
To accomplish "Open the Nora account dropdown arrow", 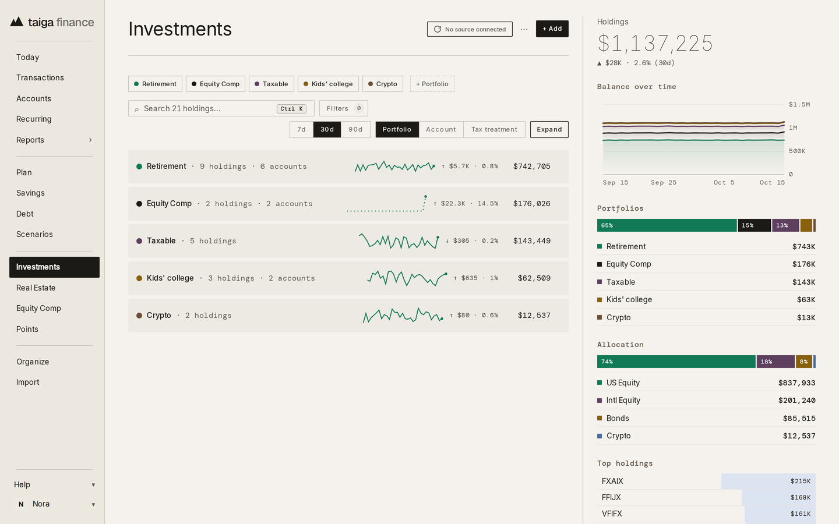I will point(93,505).
